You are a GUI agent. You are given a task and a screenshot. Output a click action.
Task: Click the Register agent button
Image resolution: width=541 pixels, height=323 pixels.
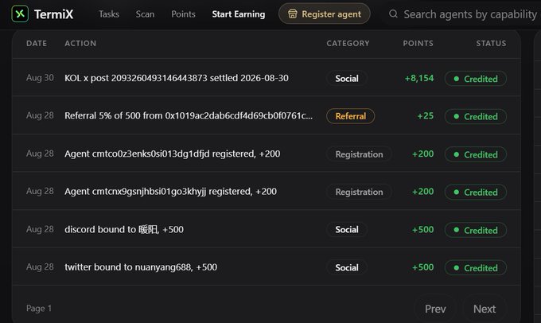[325, 14]
